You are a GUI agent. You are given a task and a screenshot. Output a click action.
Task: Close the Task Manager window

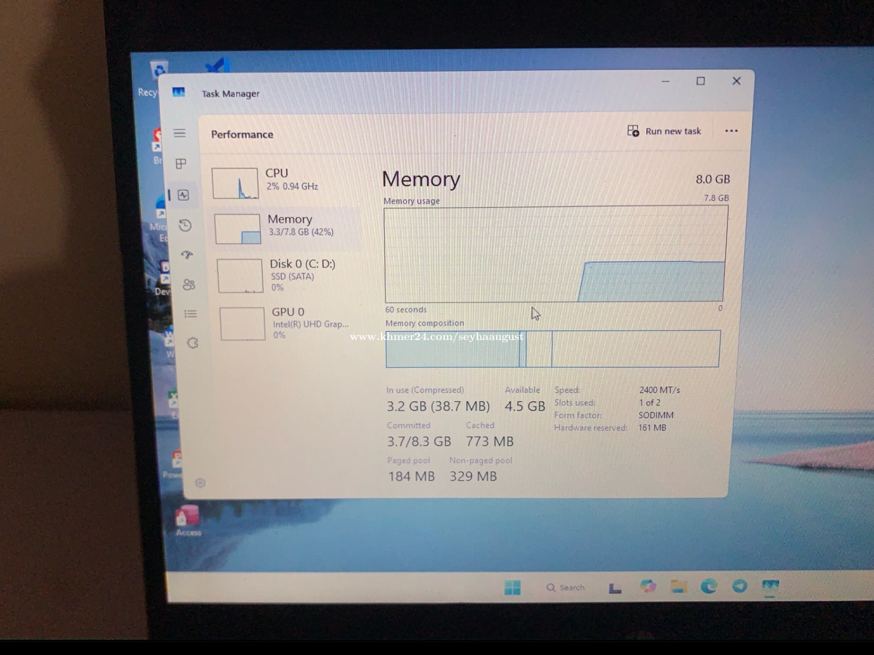(x=736, y=81)
